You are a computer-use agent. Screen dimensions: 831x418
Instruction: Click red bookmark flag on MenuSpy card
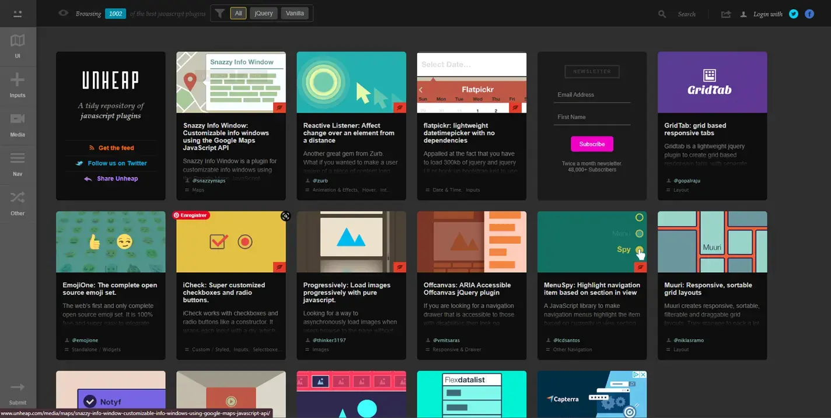tap(640, 267)
